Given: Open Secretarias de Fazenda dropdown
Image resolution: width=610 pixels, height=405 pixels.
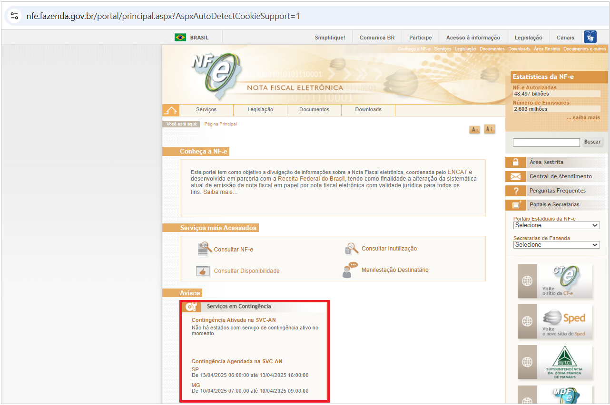Looking at the screenshot, I should pos(556,245).
